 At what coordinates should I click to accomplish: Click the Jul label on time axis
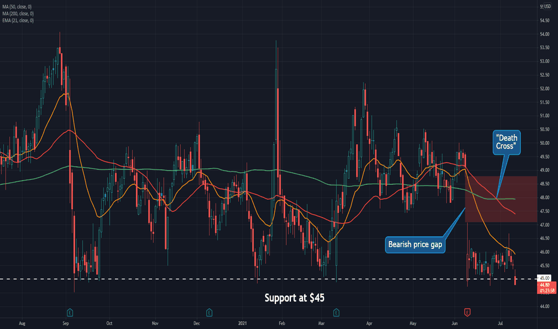pyautogui.click(x=501, y=323)
